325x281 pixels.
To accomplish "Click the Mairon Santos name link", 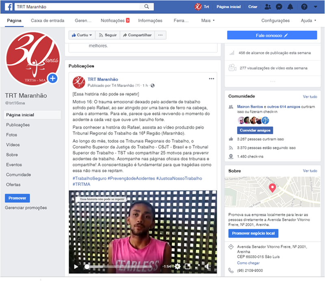I will click(x=250, y=107).
